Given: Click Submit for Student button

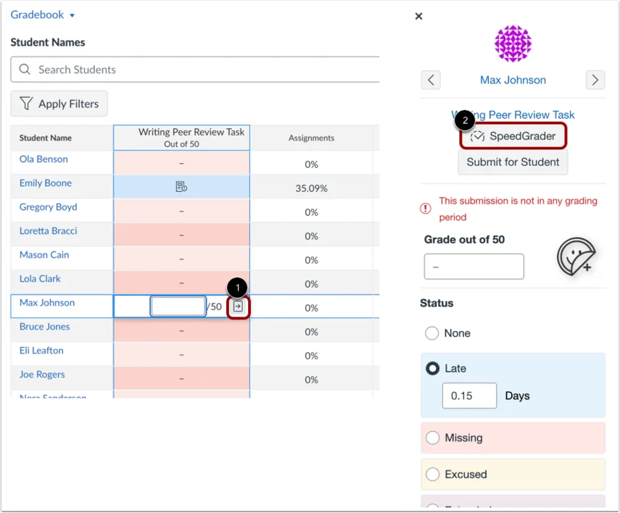Looking at the screenshot, I should [513, 162].
